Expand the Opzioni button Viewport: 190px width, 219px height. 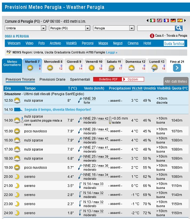tap(133, 79)
